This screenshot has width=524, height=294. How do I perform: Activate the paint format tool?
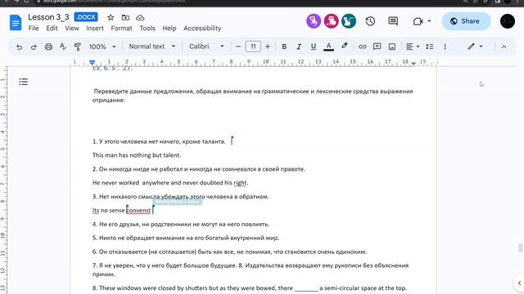coord(77,47)
